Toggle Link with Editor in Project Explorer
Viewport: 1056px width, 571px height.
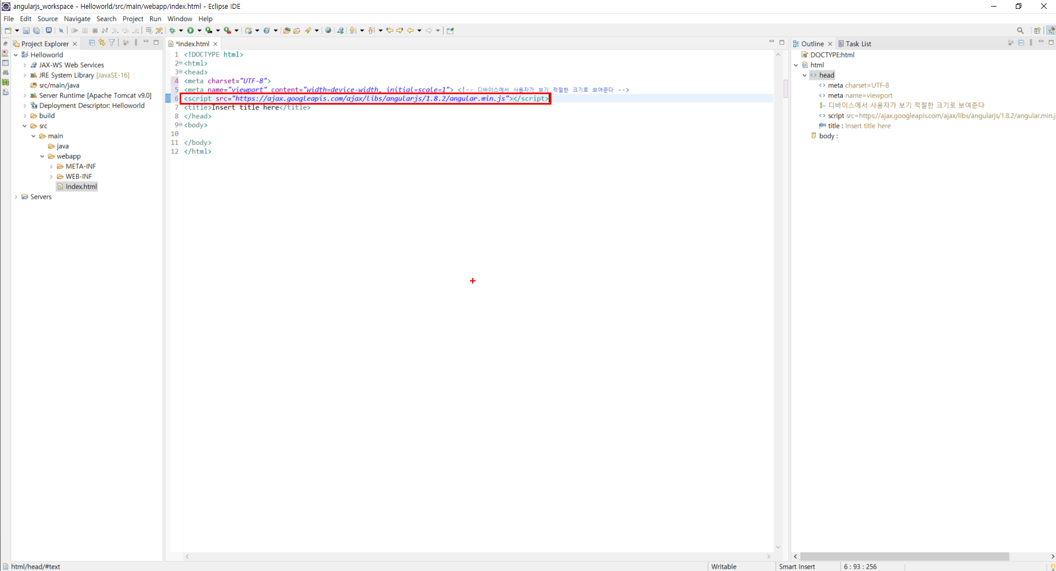[x=102, y=43]
